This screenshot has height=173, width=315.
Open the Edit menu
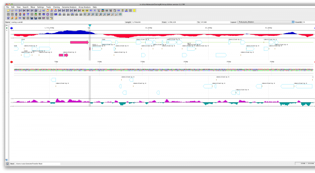pyautogui.click(x=13, y=7)
